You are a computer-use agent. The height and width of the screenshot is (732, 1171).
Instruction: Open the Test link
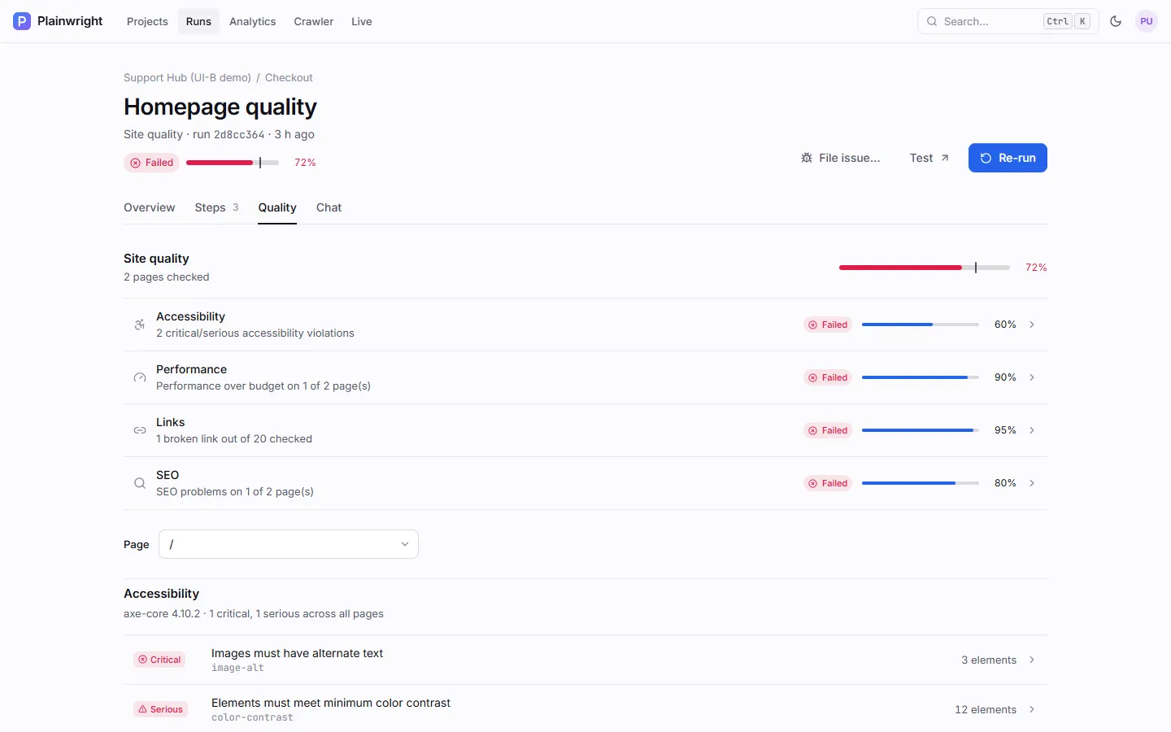(929, 158)
